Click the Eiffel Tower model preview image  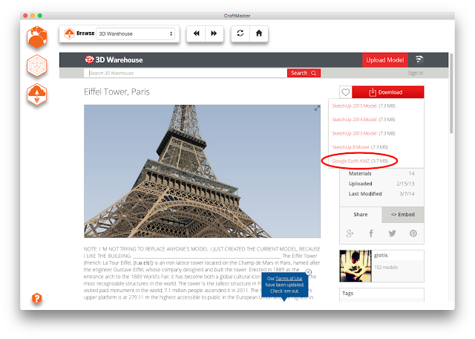(x=202, y=171)
